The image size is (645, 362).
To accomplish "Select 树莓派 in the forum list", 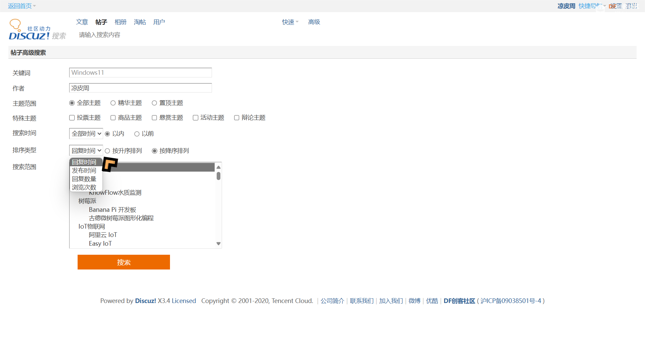I will (87, 201).
